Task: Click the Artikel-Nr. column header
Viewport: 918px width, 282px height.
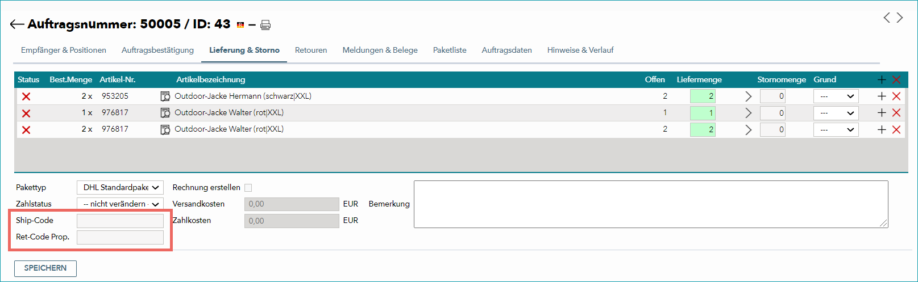Action: click(x=118, y=80)
